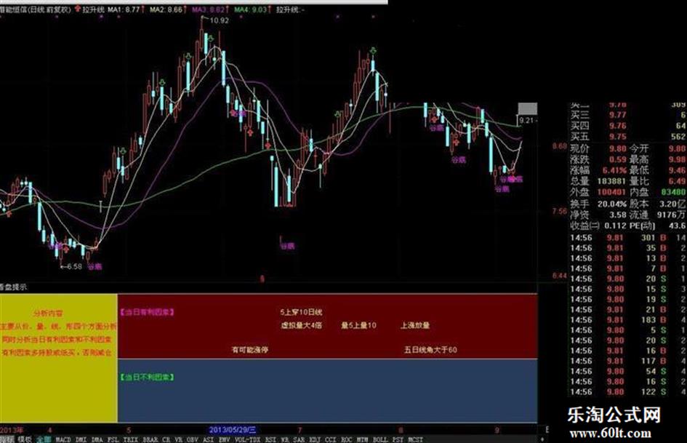Click the 当日不利因素 heading
Screen dimensions: 687x443
(147, 377)
